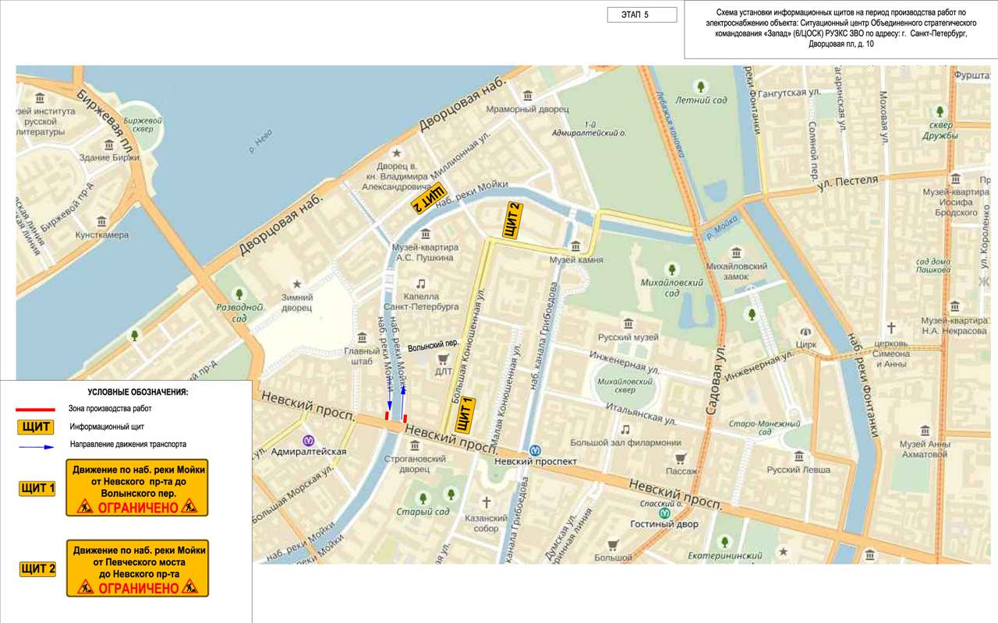
Task: Select the Летний сад tree icon
Action: click(x=701, y=86)
